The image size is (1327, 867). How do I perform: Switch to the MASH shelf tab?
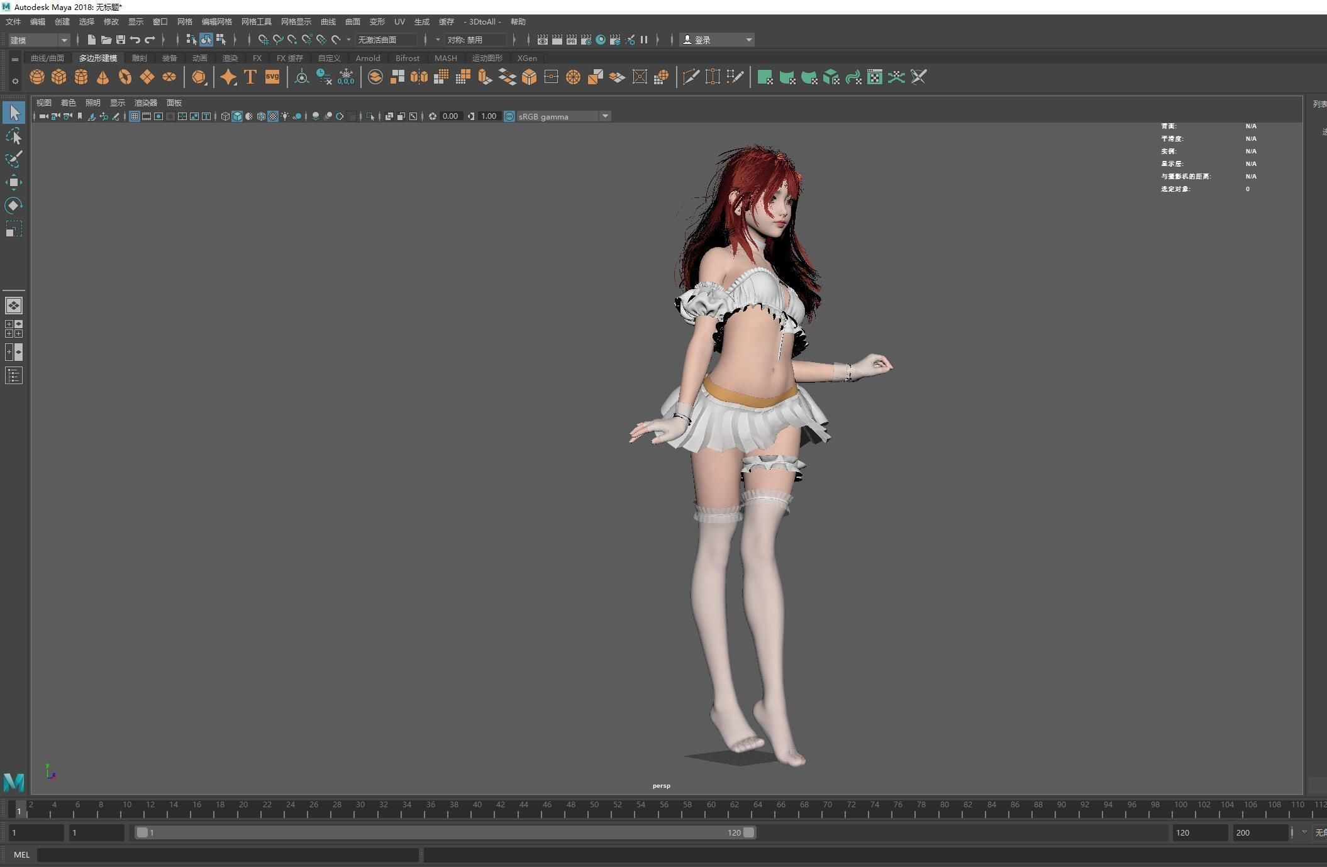coord(446,58)
